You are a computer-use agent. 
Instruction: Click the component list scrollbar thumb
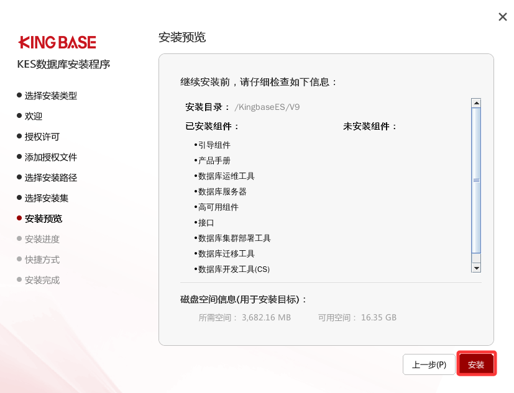pyautogui.click(x=476, y=180)
